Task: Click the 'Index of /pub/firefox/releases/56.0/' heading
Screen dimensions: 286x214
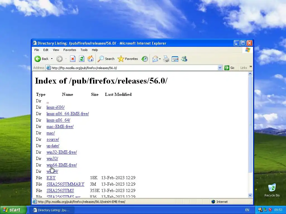Action: click(x=101, y=81)
